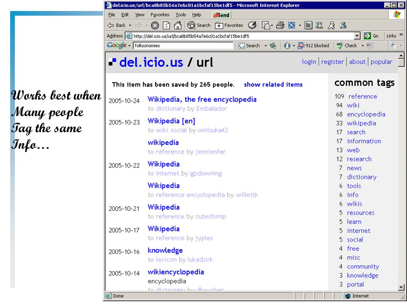407x305 pixels.
Task: Click the login link
Action: (309, 62)
